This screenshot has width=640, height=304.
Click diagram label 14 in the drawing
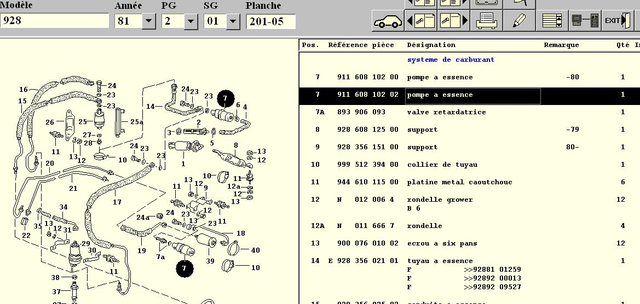coord(151,107)
